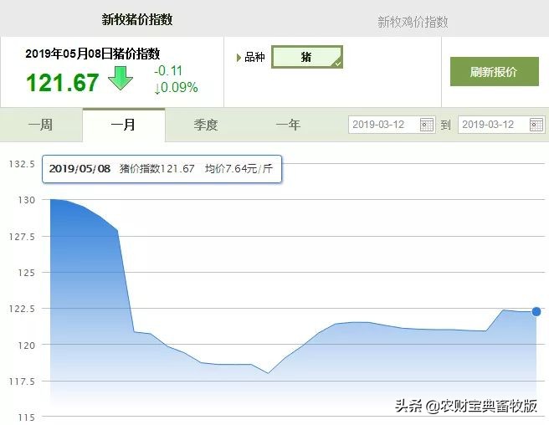Click the triangle beside 品种
The image size is (549, 425).
pyautogui.click(x=239, y=58)
